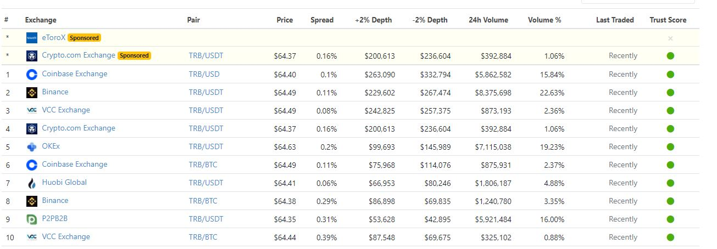717x249 pixels.
Task: Click the sponsored Crypto.com Exchange logo icon
Action: click(32, 56)
